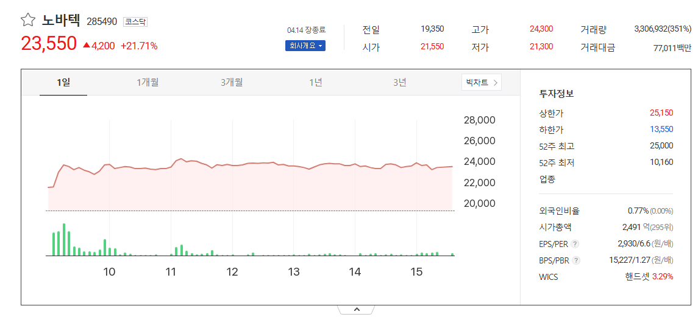The width and height of the screenshot is (698, 317).
Task: Click the 52주 최고 value 25,000
Action: click(661, 146)
